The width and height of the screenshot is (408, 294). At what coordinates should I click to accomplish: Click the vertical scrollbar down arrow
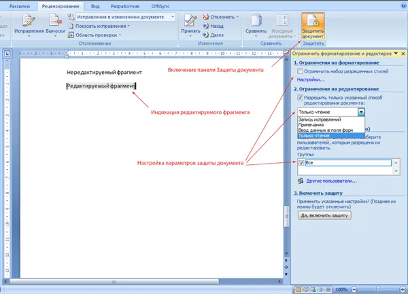pos(286,253)
